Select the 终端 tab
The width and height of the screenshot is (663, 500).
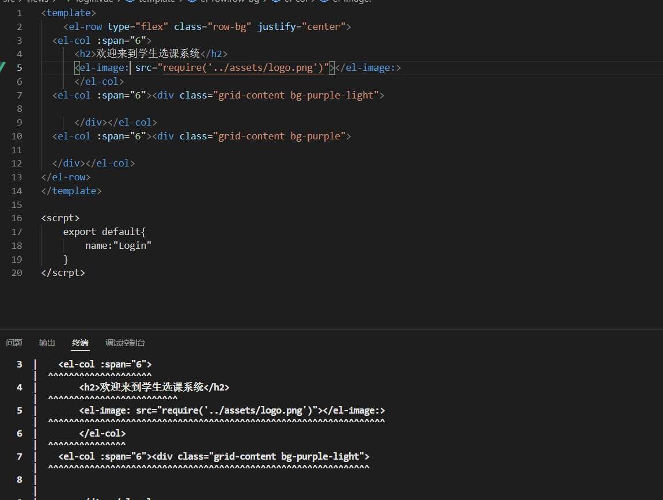[80, 343]
